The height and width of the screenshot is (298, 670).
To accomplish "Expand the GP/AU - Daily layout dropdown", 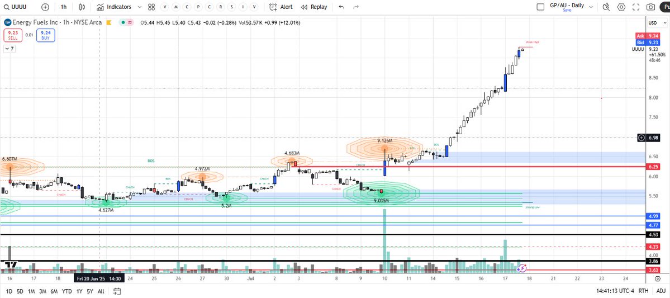I will click(x=591, y=7).
